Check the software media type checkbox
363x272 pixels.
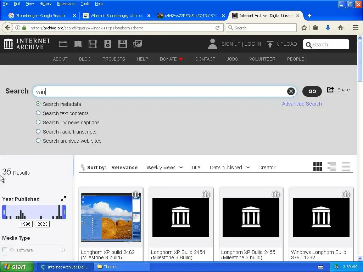(5, 250)
